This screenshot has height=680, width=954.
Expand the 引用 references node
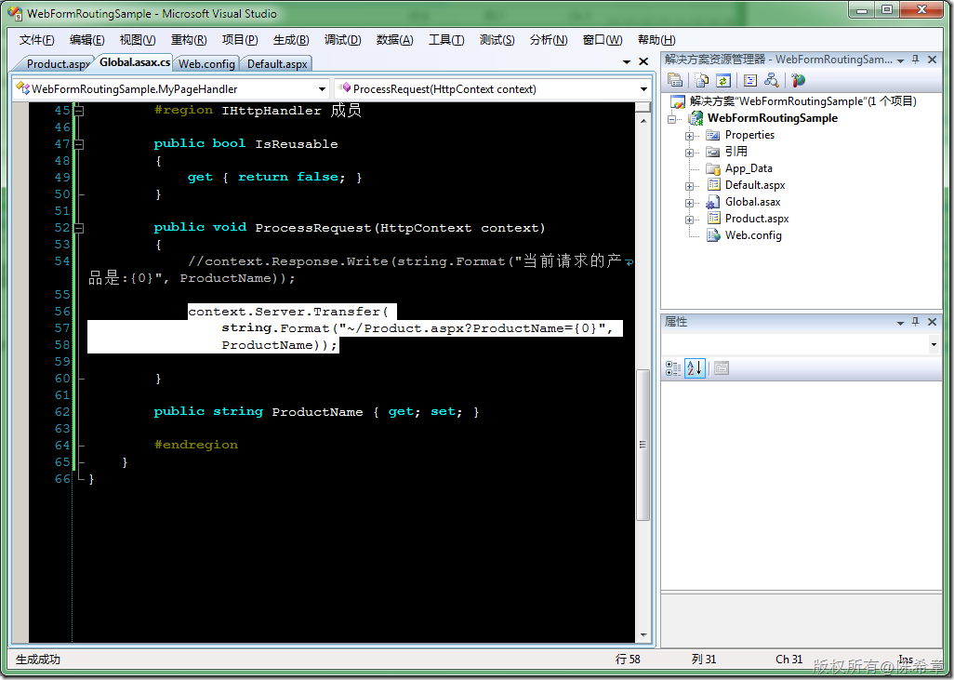tap(689, 153)
